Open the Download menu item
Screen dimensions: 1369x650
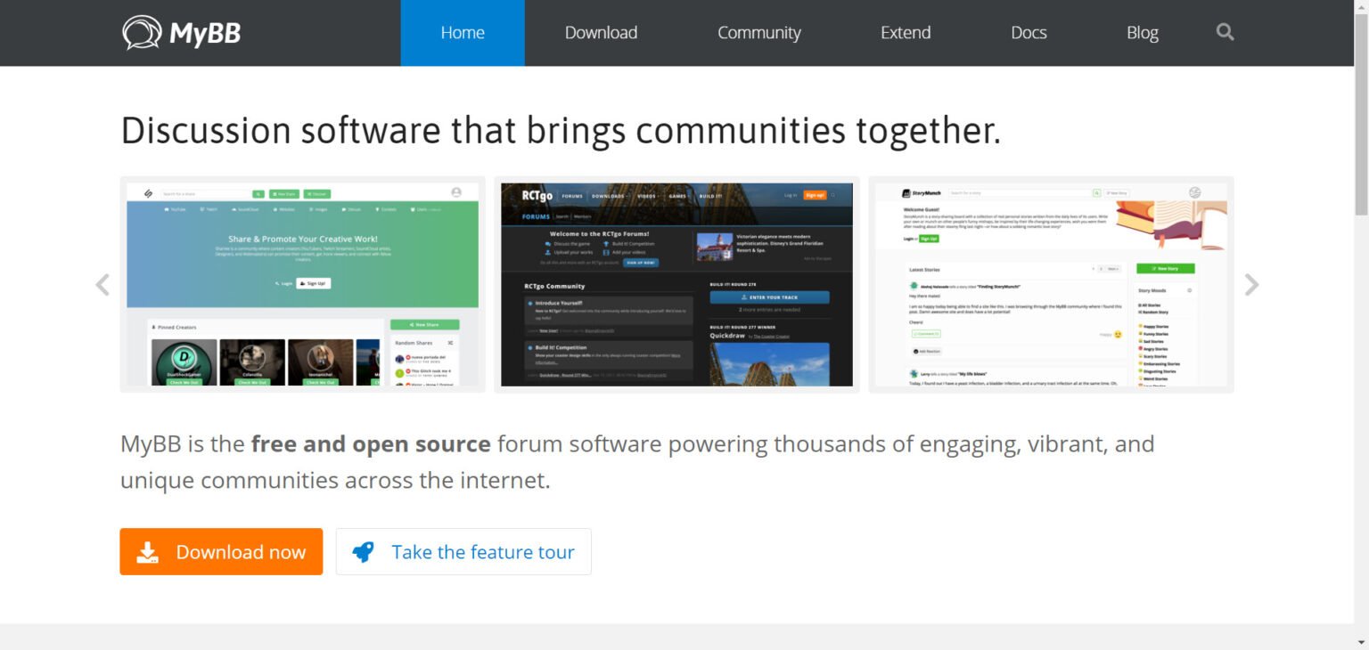point(601,33)
